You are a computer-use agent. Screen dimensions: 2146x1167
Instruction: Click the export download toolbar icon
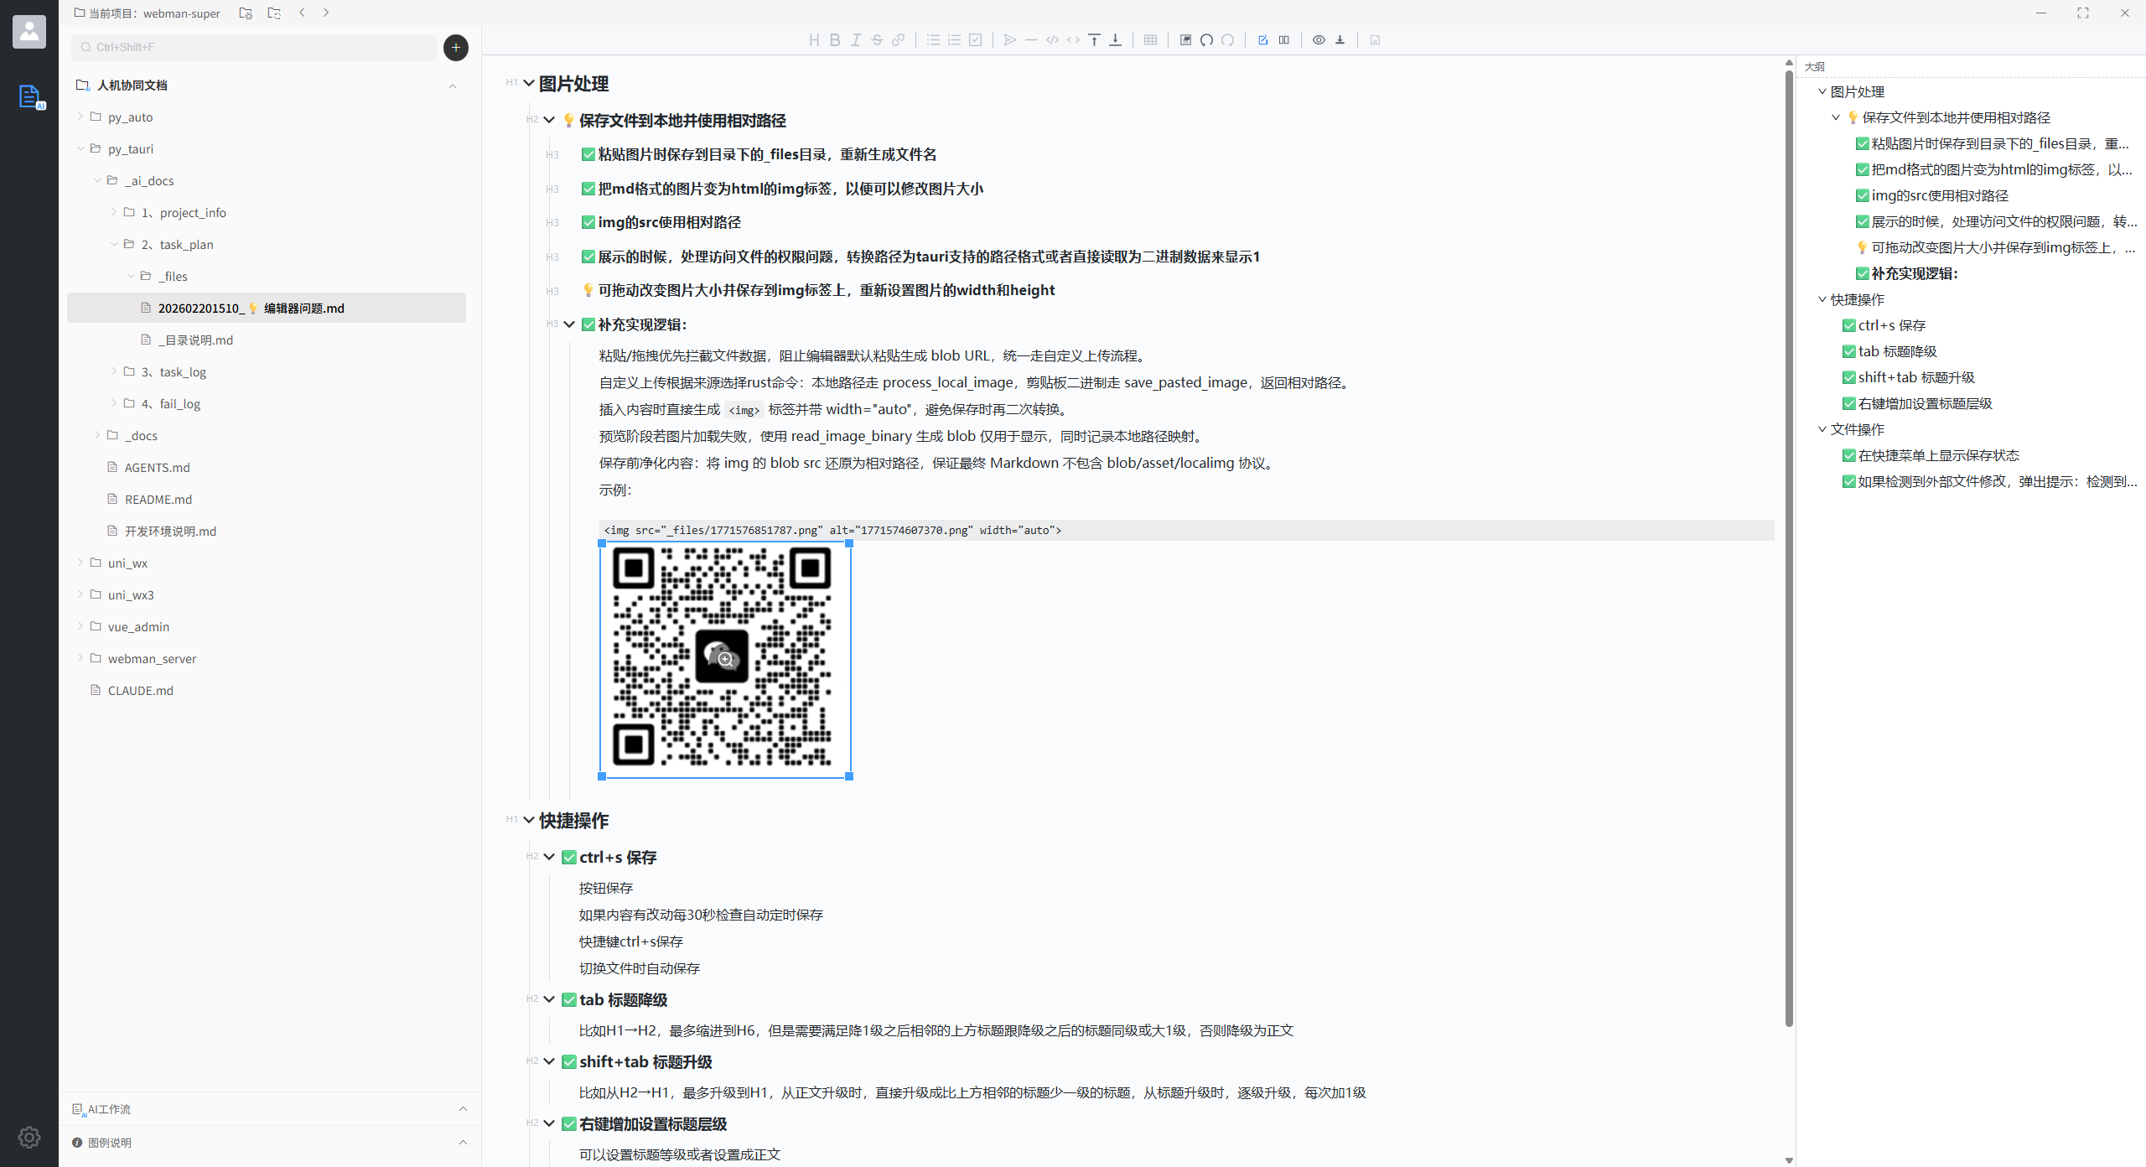1340,39
